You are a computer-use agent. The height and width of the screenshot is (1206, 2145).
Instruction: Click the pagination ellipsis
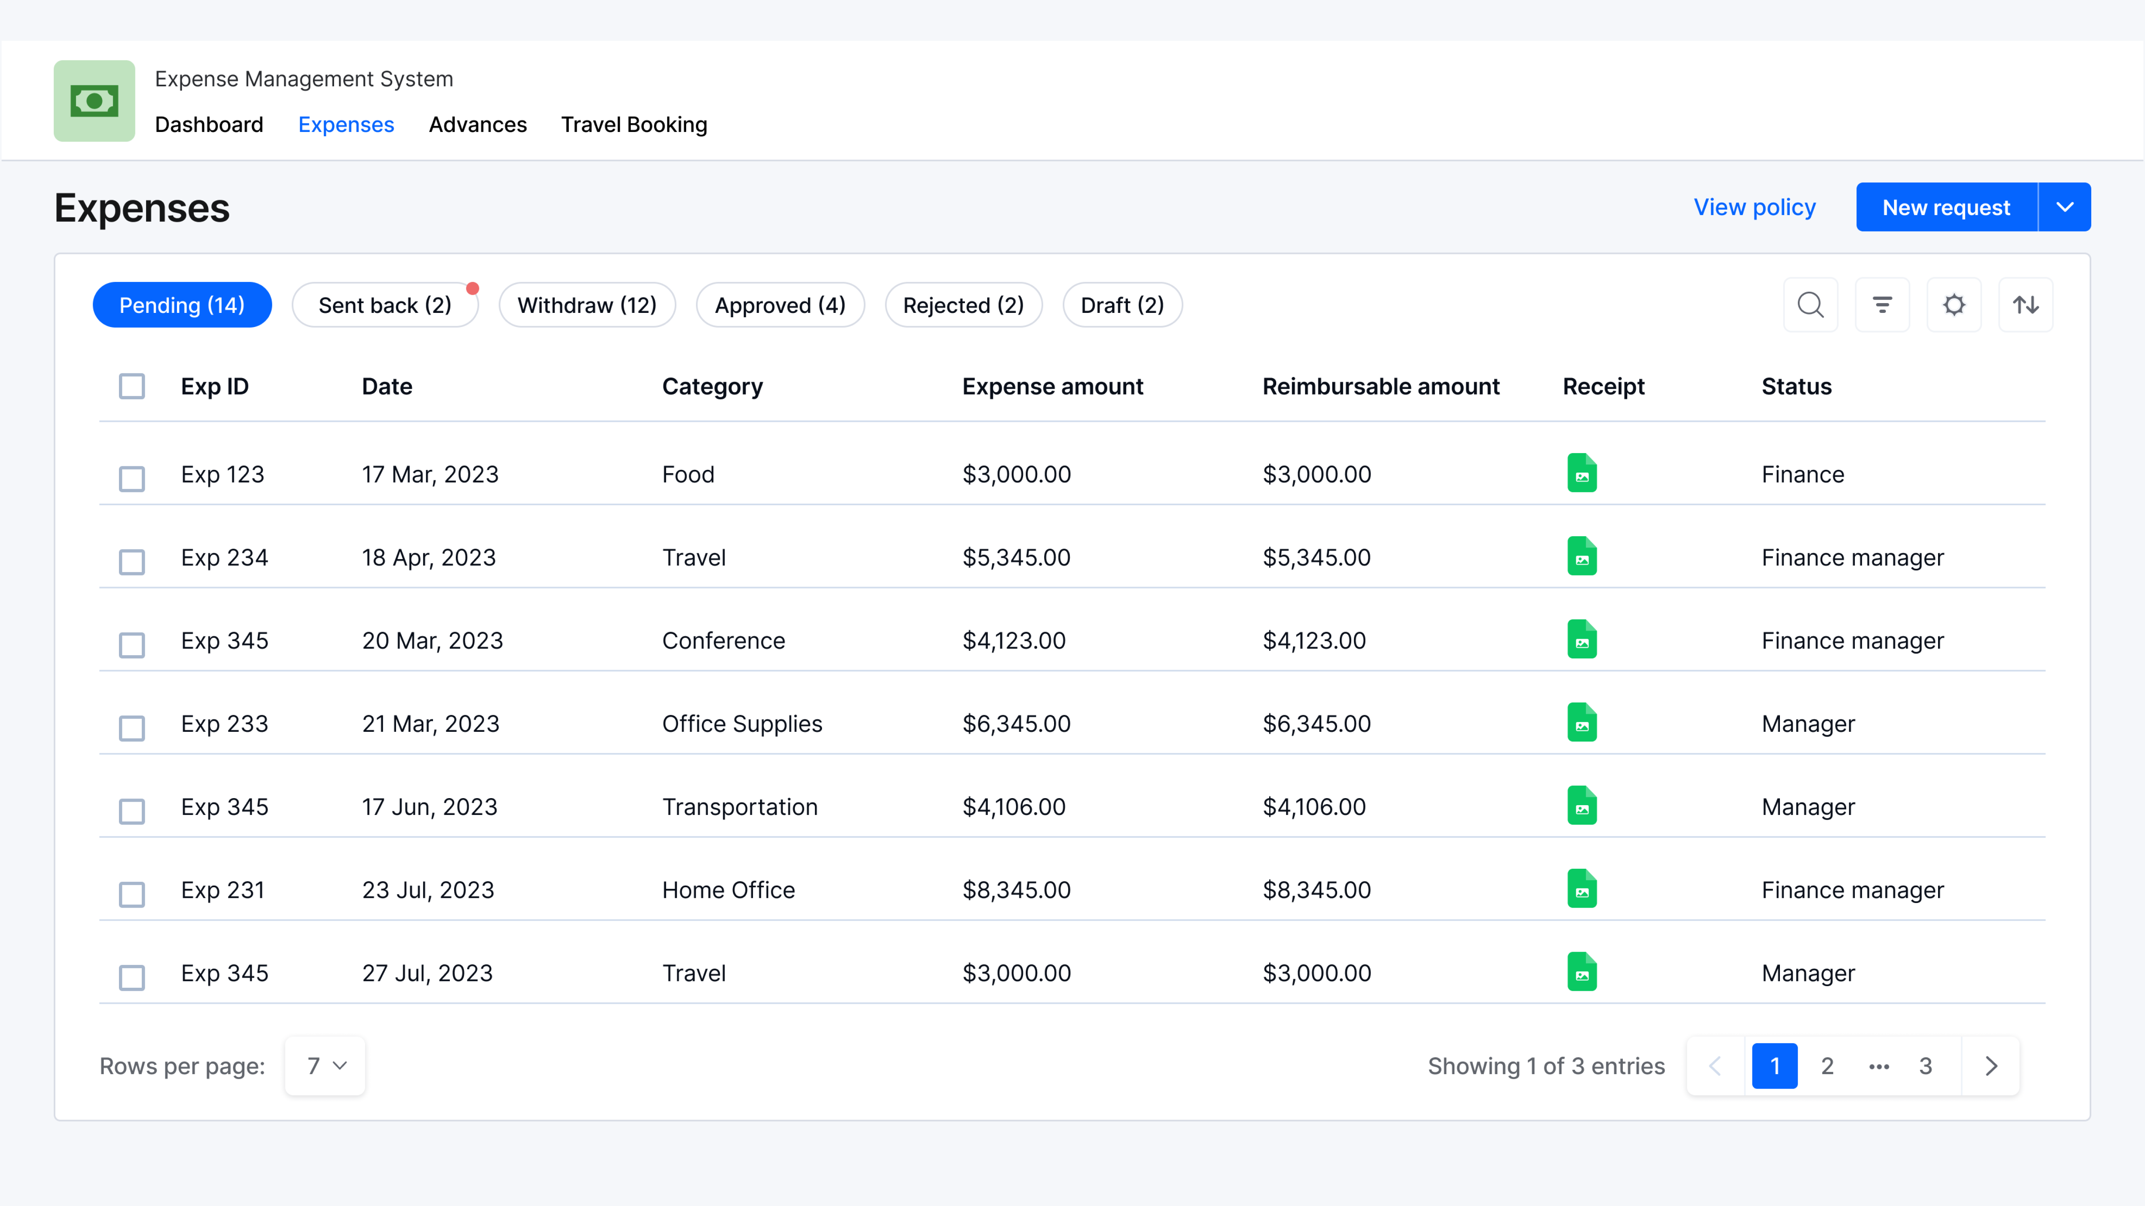point(1878,1067)
